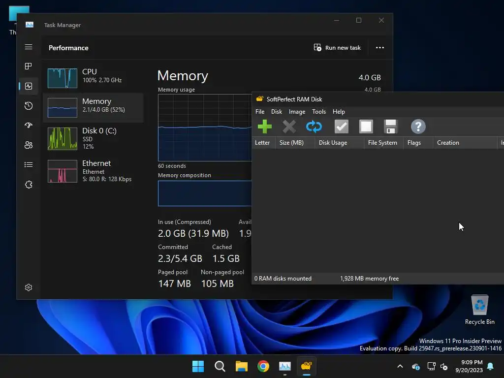The image size is (504, 378).
Task: Sort by the Size (MB) column header
Action: (295, 143)
